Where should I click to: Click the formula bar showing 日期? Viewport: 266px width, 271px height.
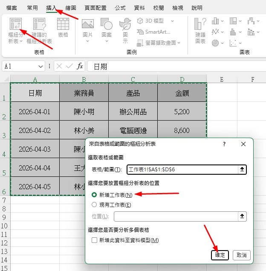(176, 66)
